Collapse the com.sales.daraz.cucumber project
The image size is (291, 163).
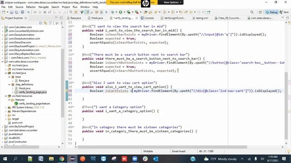click(3, 62)
